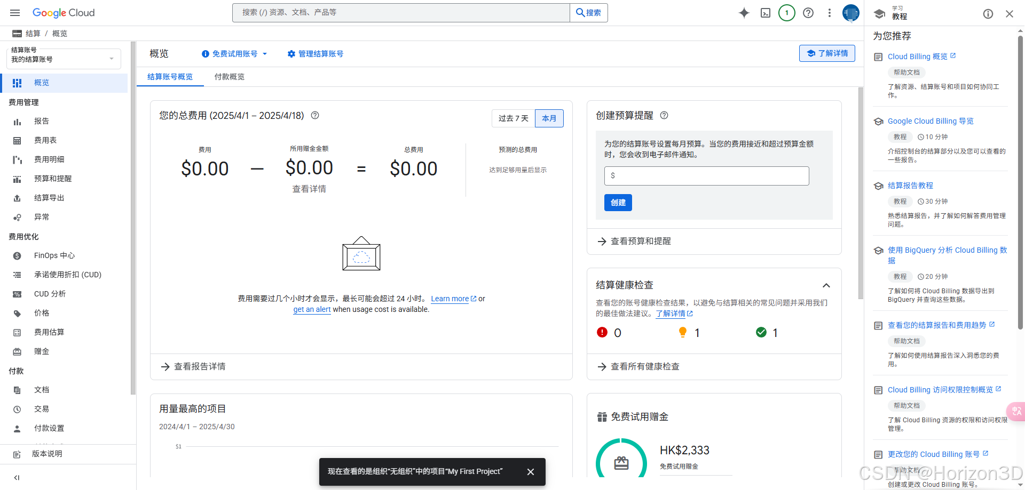Activate Cloud Shell terminal icon
1025x490 pixels.
coord(766,13)
